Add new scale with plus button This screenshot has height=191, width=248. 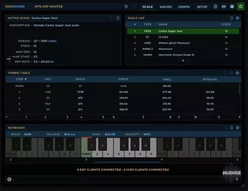(x=183, y=60)
